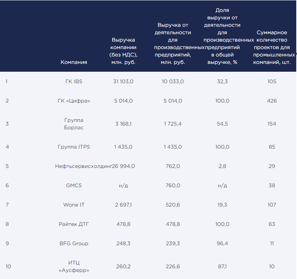Select the company name 'Wone IT'

coord(74,205)
